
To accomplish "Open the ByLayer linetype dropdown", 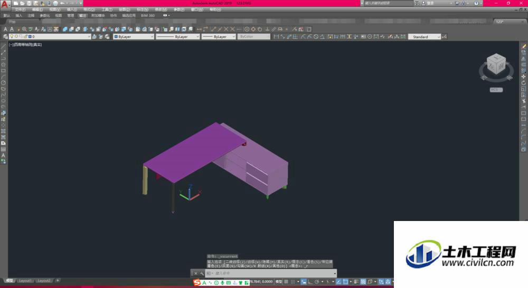I will click(x=178, y=37).
